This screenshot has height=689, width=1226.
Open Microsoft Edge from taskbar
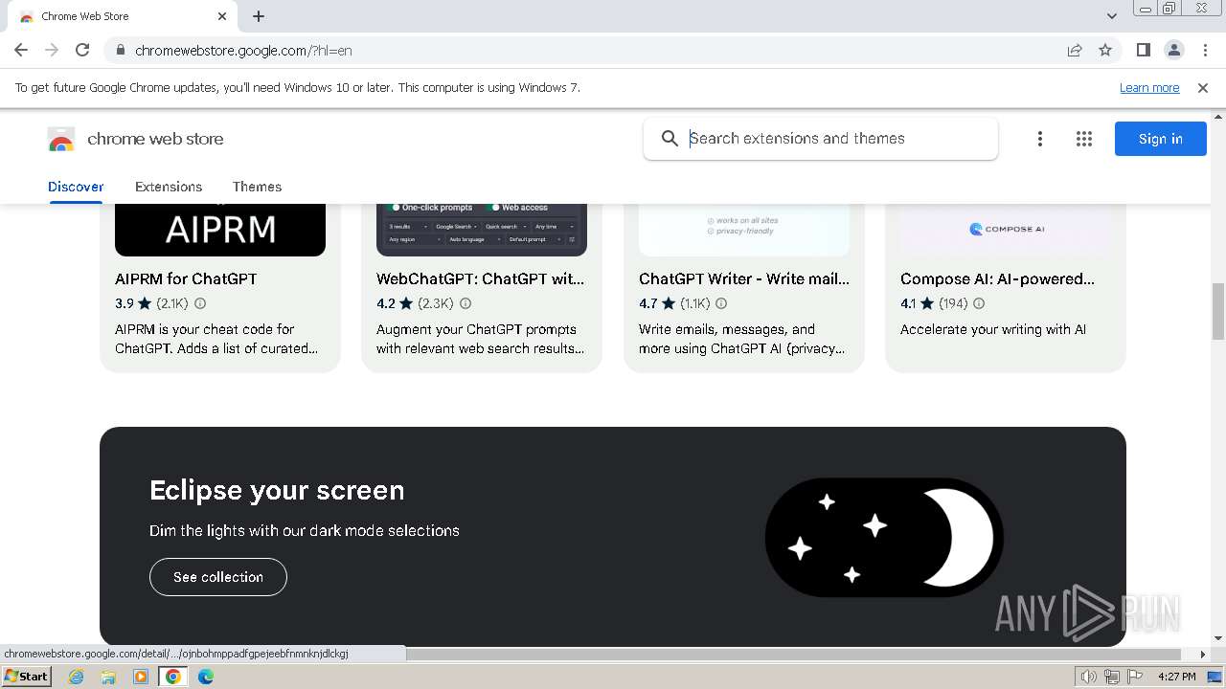[206, 677]
